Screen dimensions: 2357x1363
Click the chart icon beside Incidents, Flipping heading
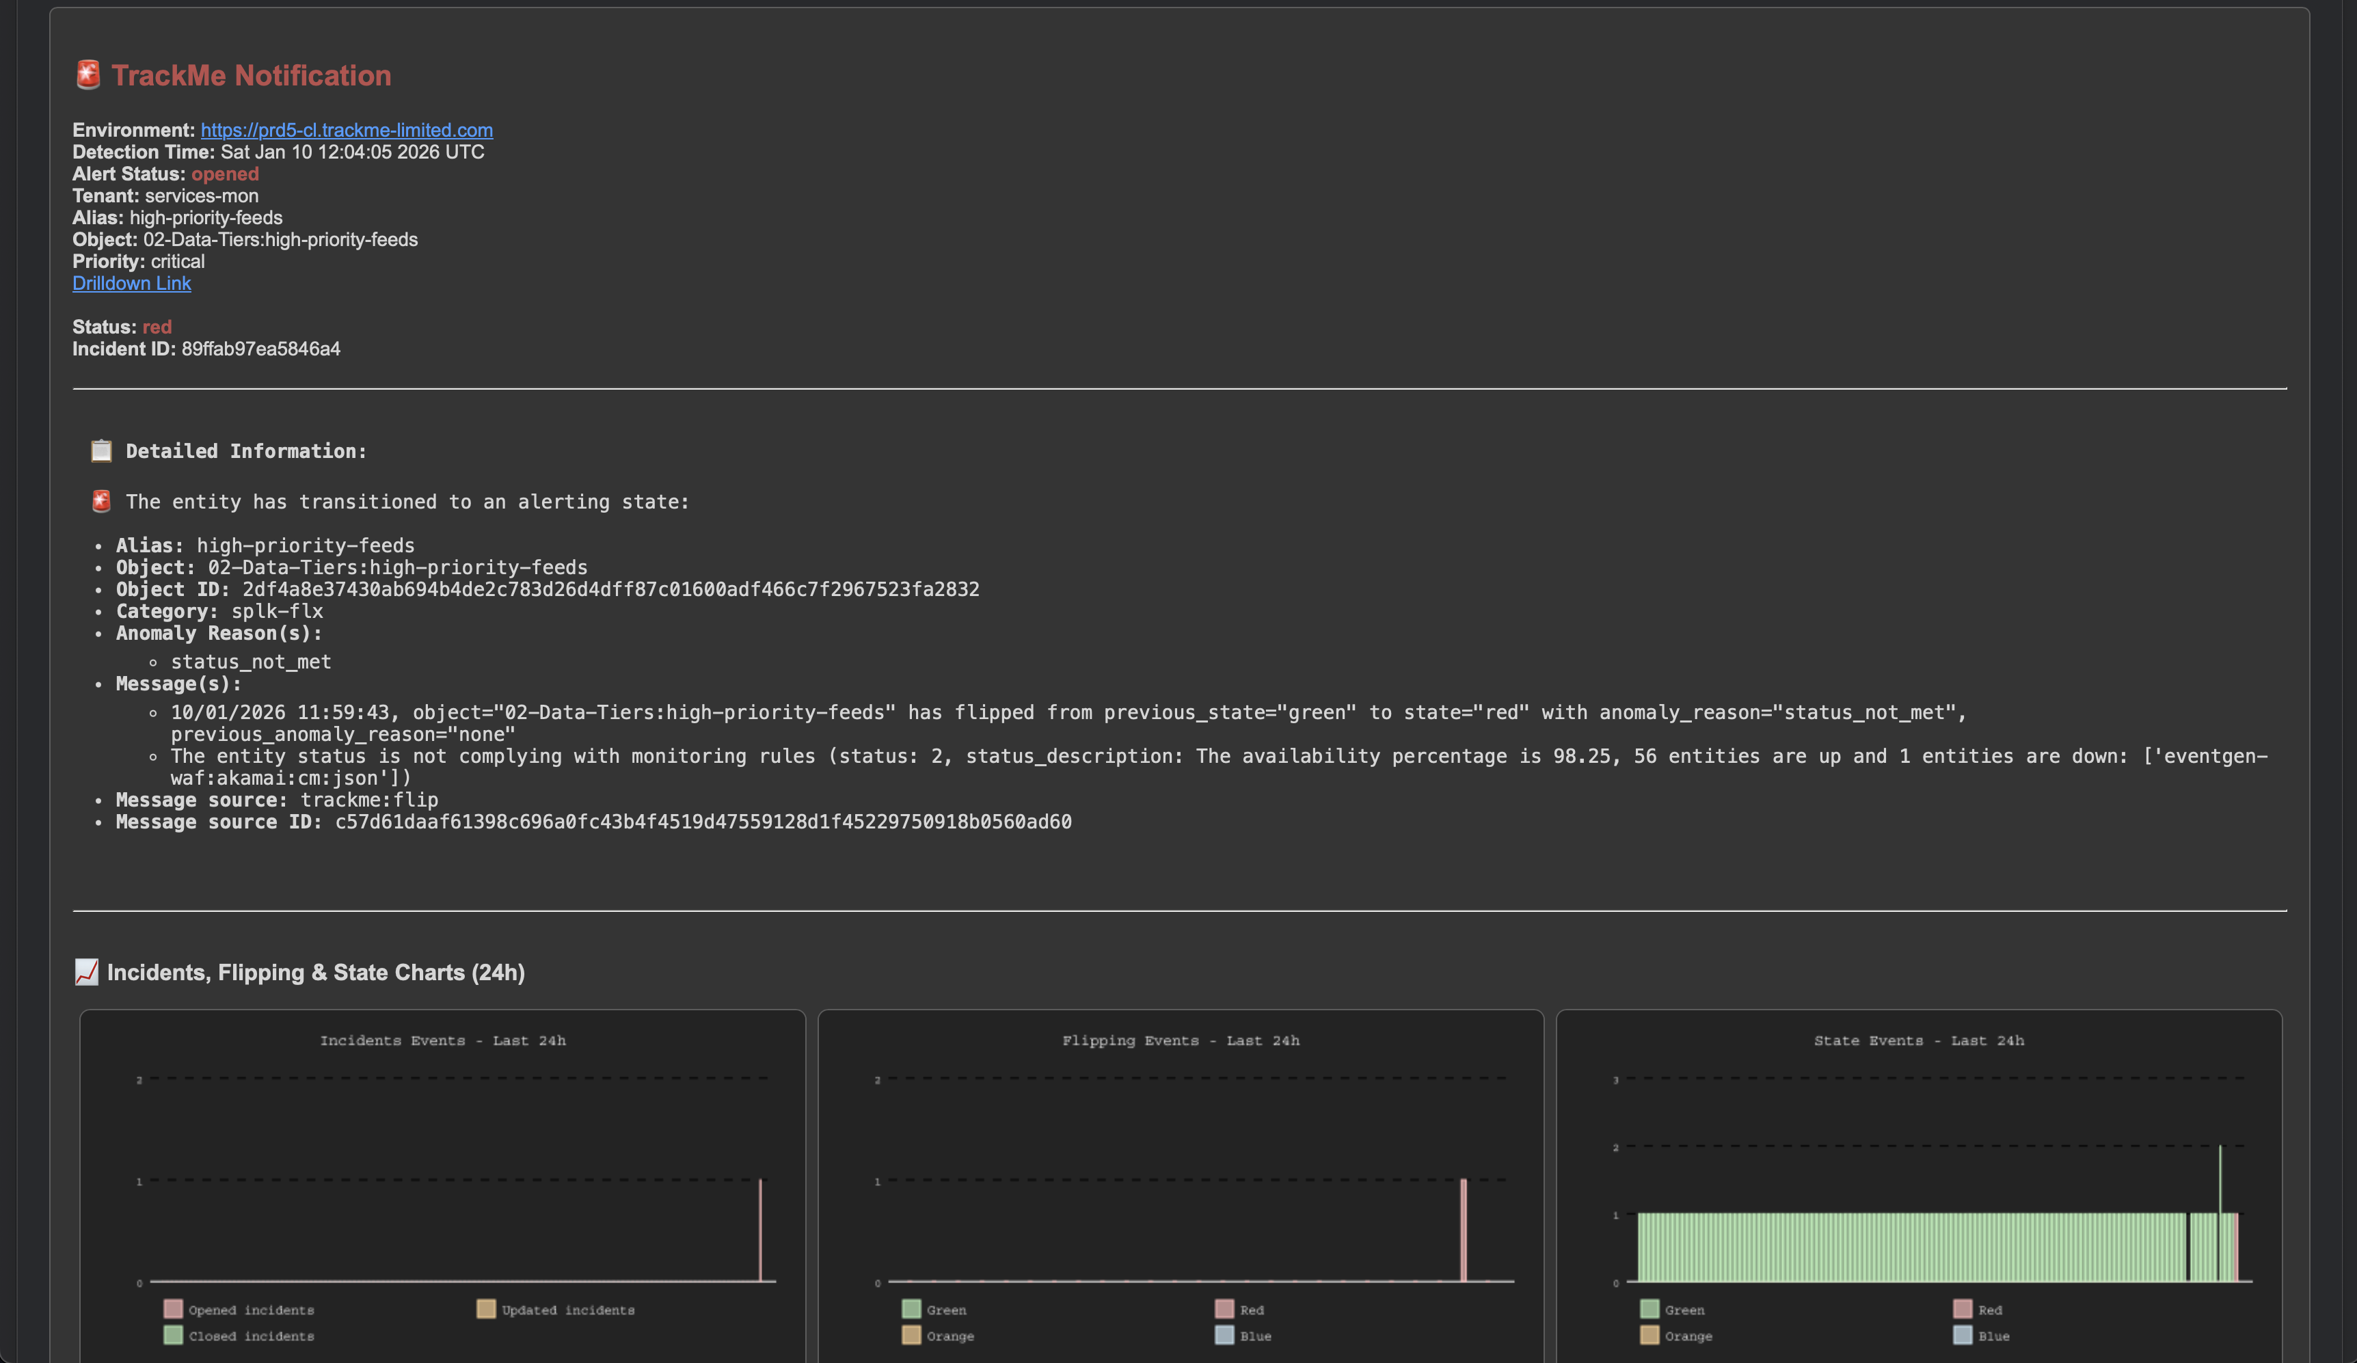(86, 972)
